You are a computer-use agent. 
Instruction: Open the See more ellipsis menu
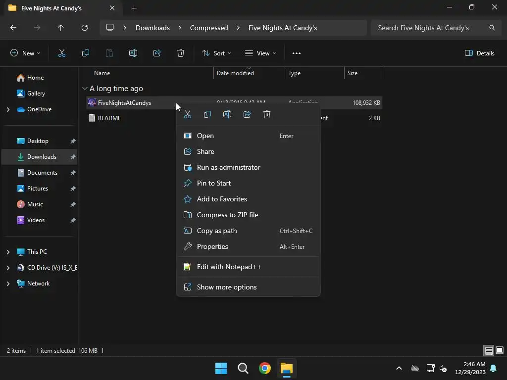(x=297, y=53)
